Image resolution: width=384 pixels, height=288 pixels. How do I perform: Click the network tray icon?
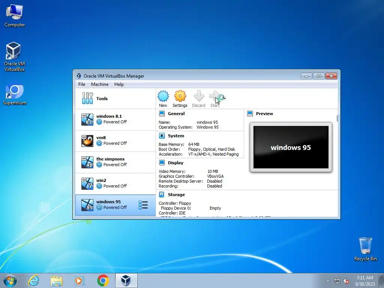pyautogui.click(x=337, y=281)
